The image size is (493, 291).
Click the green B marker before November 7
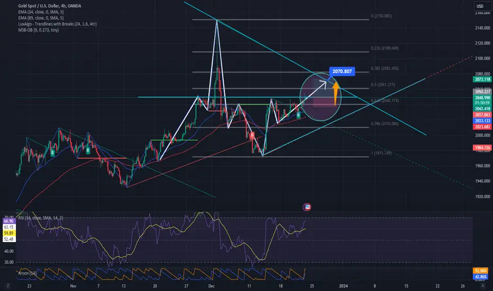[x=88, y=151]
